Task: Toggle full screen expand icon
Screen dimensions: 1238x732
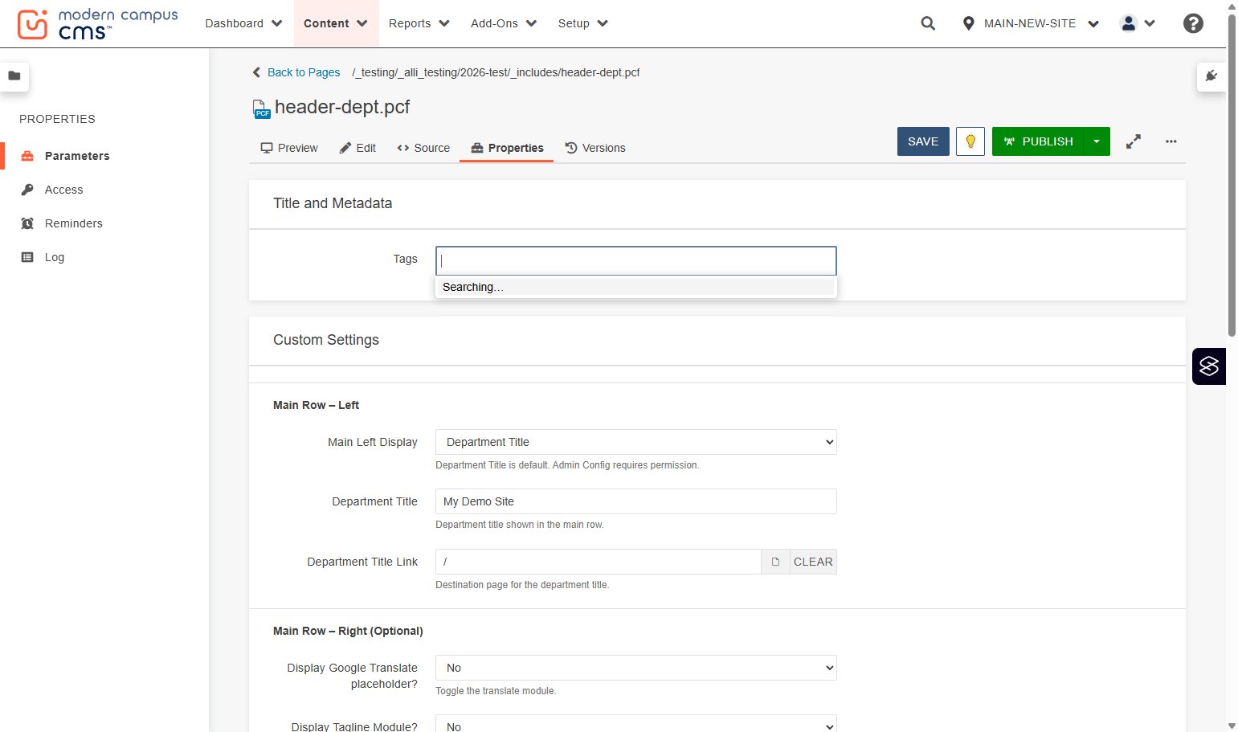Action: 1134,141
